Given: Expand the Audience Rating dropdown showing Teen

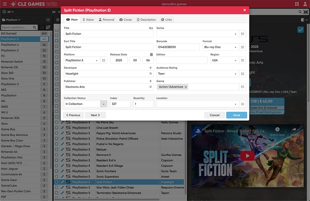Looking at the screenshot, I should click(235, 74).
